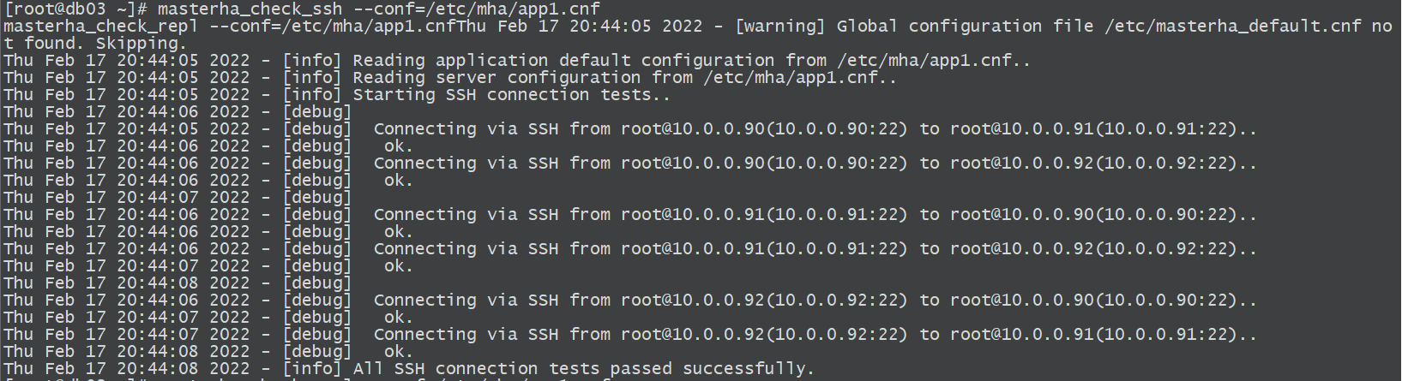
Task: Click "All SSH connection tests passed successfully" line
Action: [408, 368]
